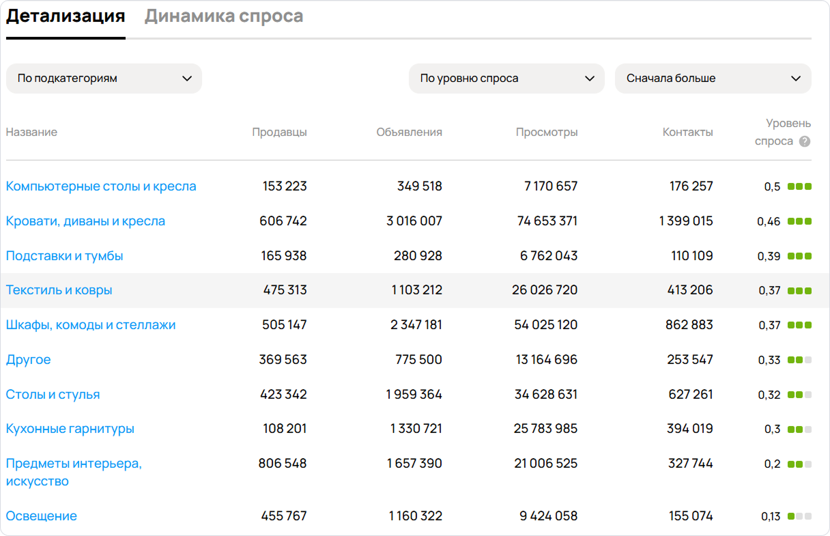Click the Освещение subcategory link
The image size is (830, 536).
(x=42, y=516)
